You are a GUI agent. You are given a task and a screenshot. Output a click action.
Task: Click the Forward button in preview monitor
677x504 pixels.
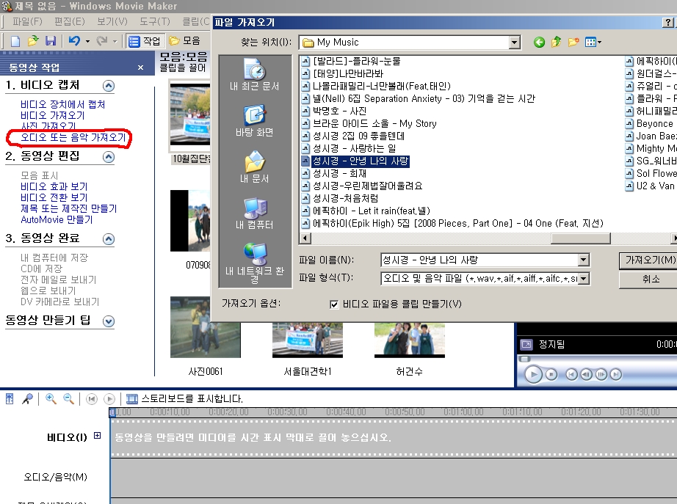(x=616, y=375)
